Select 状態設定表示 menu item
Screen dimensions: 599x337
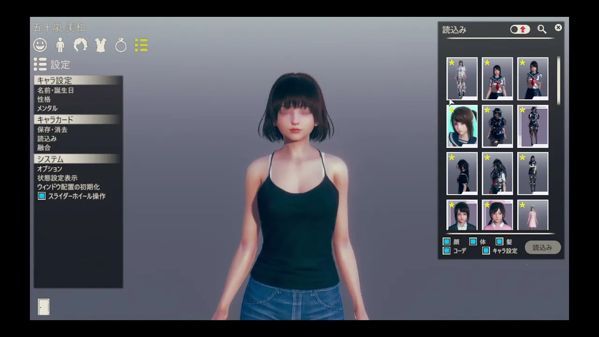(58, 178)
